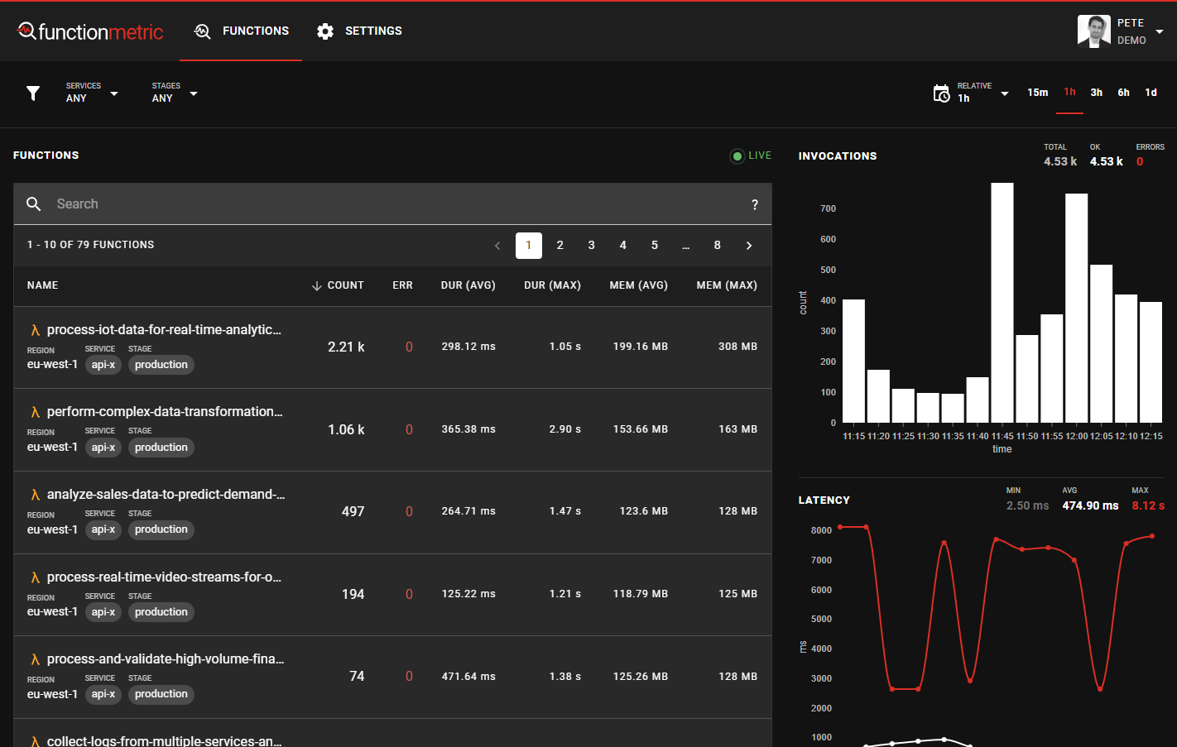Screen dimensions: 1177x747
Task: Click the Pete Demo user avatar
Action: [x=1094, y=31]
